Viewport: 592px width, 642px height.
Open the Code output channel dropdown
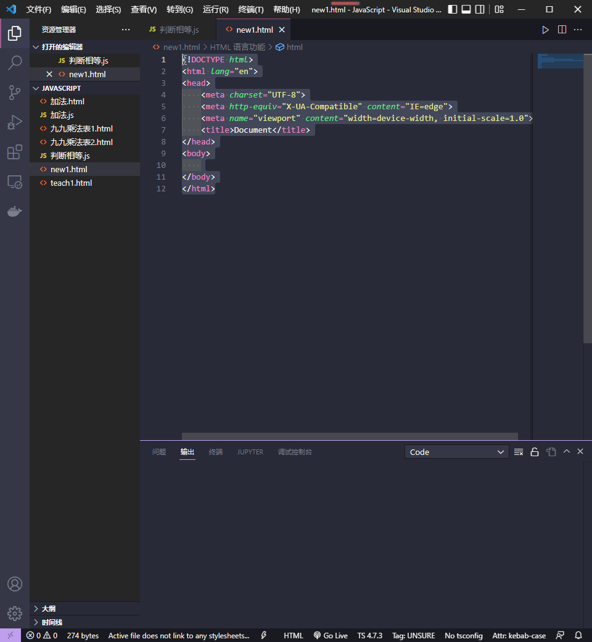coord(456,452)
